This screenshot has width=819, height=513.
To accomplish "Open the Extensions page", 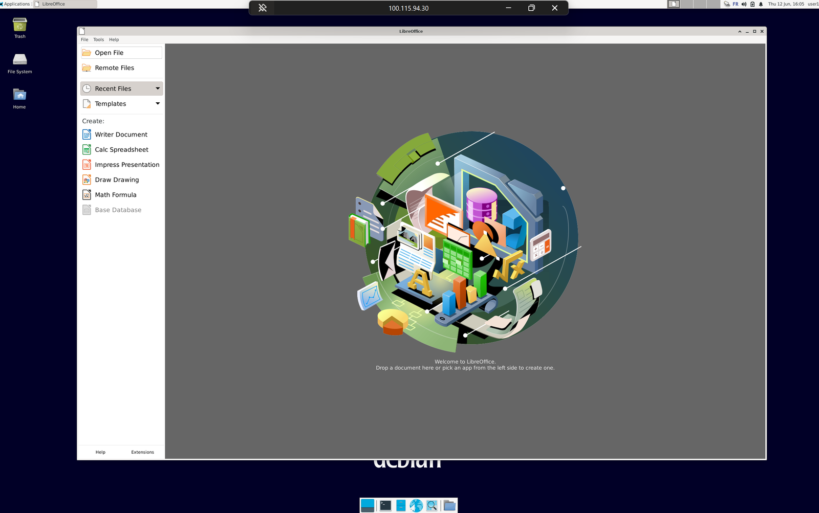I will point(142,452).
